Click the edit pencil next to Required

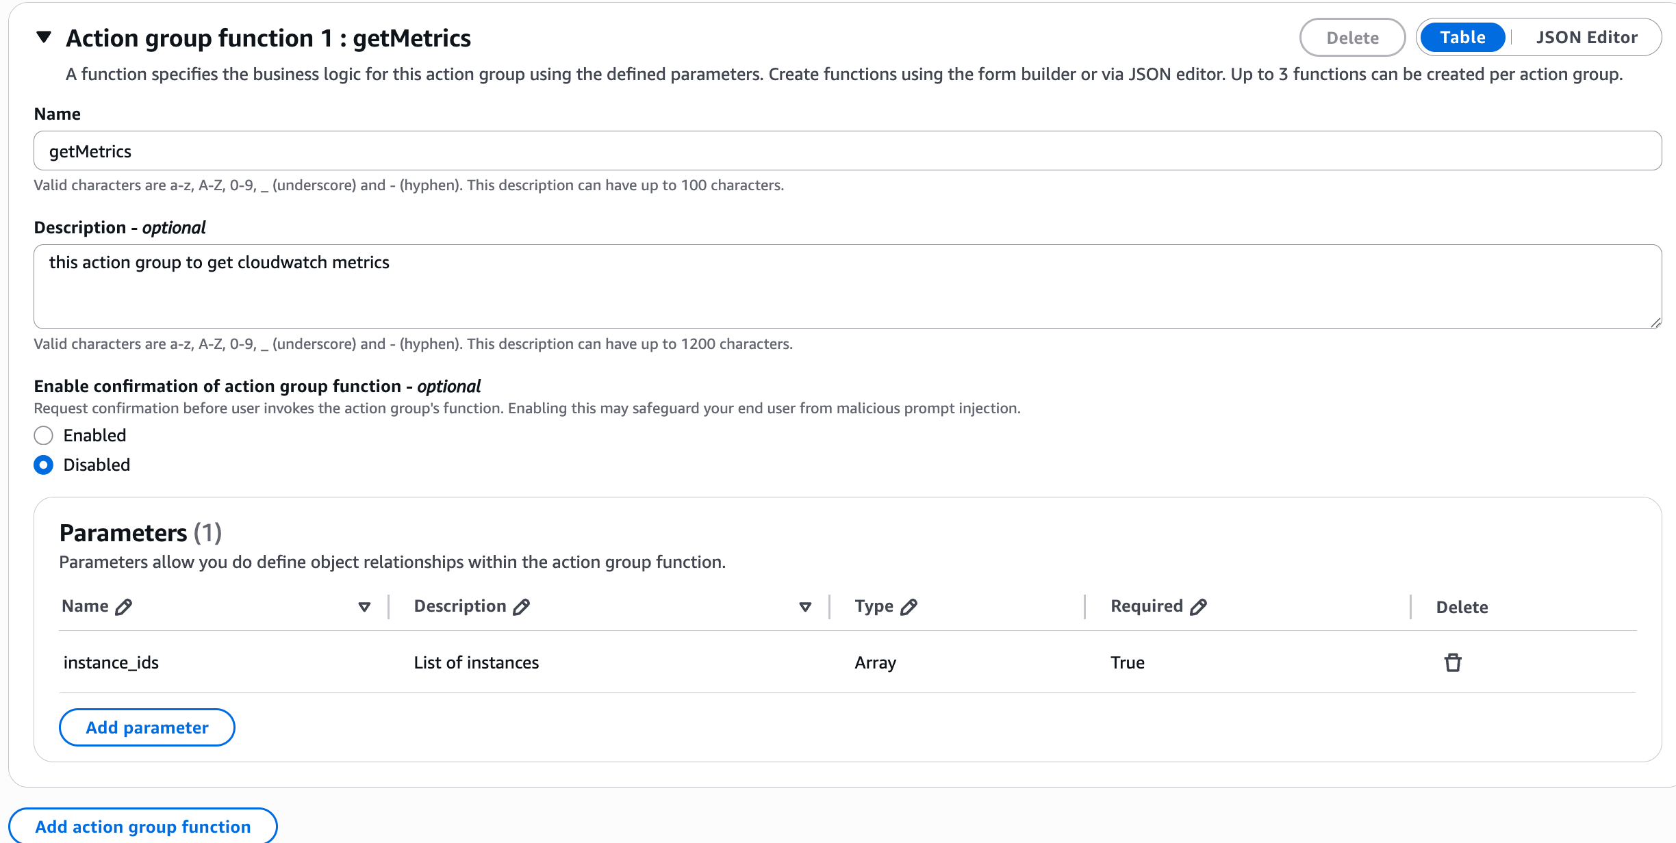coord(1198,607)
